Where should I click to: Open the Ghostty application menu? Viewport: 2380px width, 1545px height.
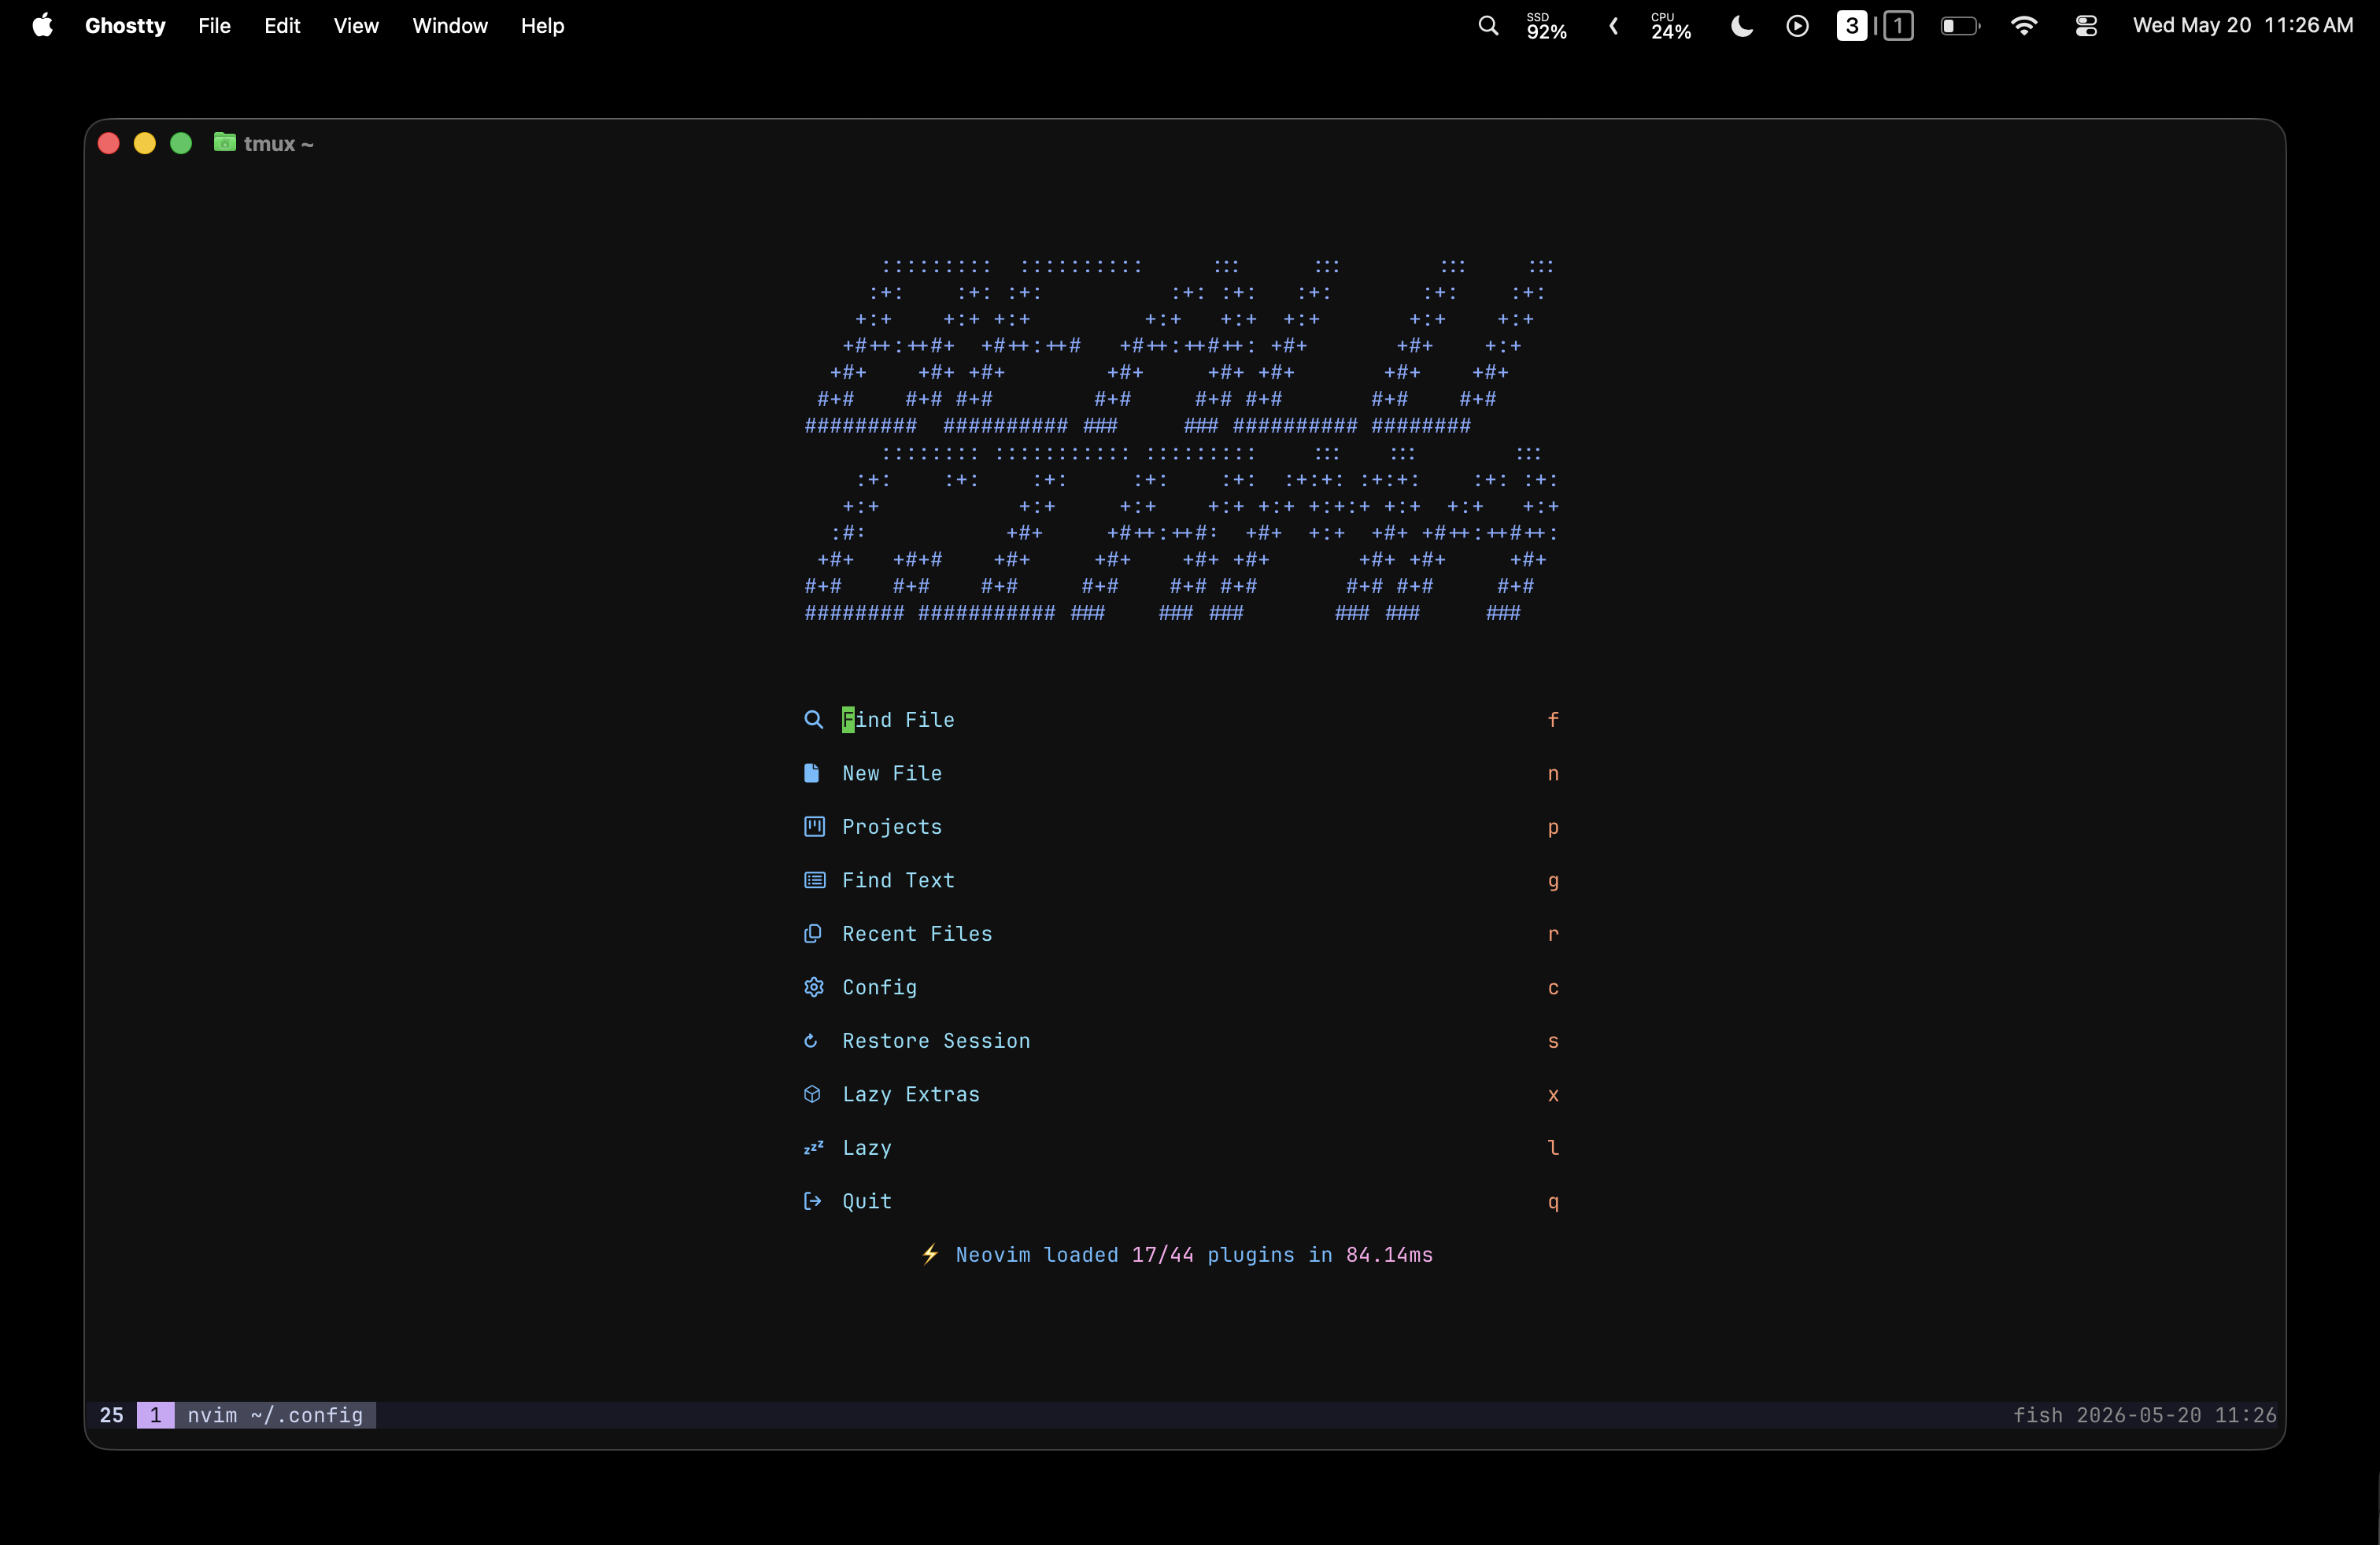tap(125, 26)
